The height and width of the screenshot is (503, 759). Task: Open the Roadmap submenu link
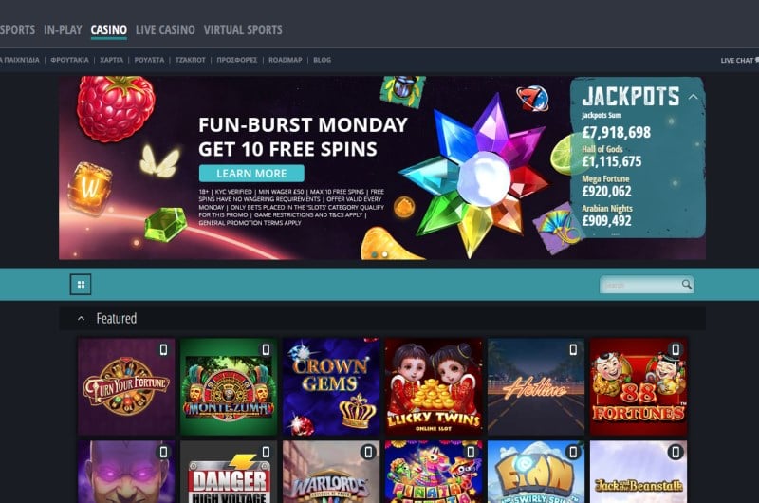click(x=286, y=60)
